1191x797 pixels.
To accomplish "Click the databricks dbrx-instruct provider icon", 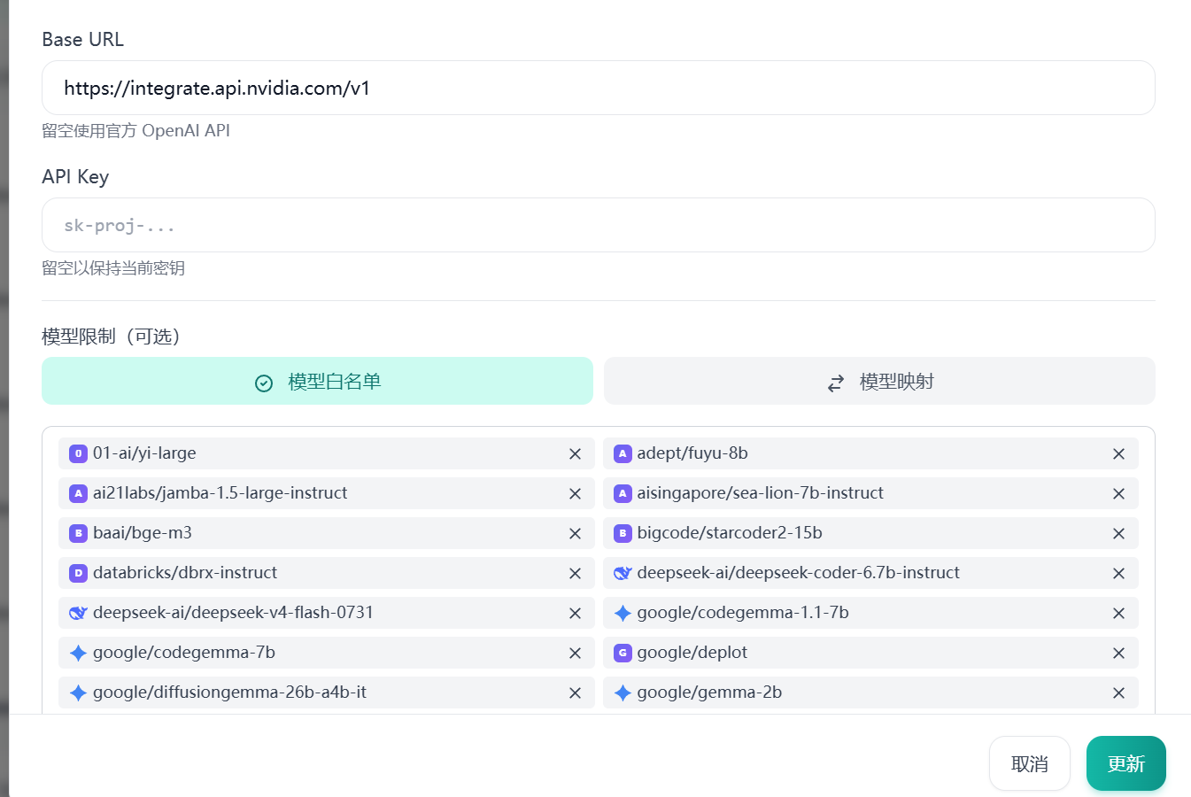I will 78,573.
